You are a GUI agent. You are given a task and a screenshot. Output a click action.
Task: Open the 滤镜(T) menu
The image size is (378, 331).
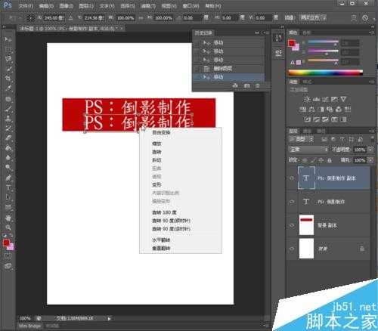(x=148, y=5)
